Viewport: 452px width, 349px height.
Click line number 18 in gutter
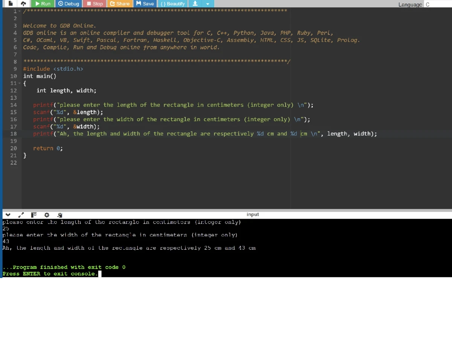click(13, 134)
